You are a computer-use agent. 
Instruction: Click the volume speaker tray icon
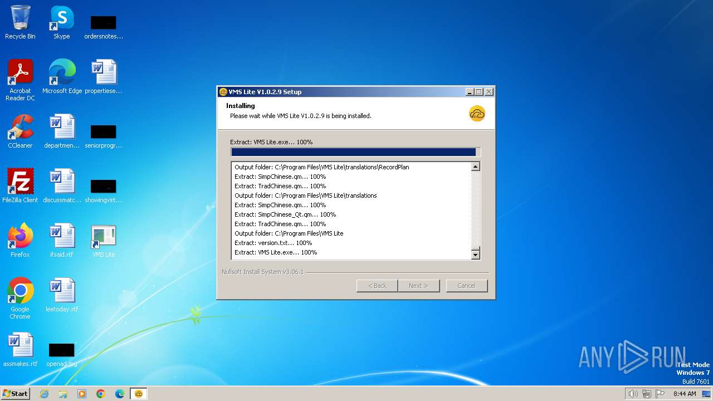pyautogui.click(x=633, y=394)
